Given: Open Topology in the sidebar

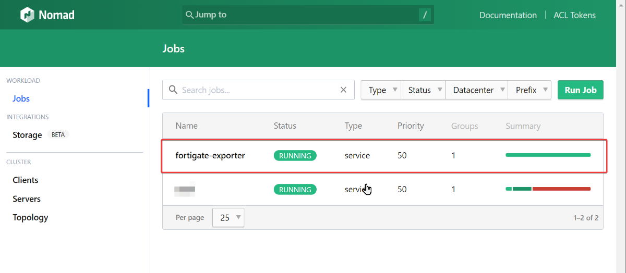Looking at the screenshot, I should click(x=30, y=217).
